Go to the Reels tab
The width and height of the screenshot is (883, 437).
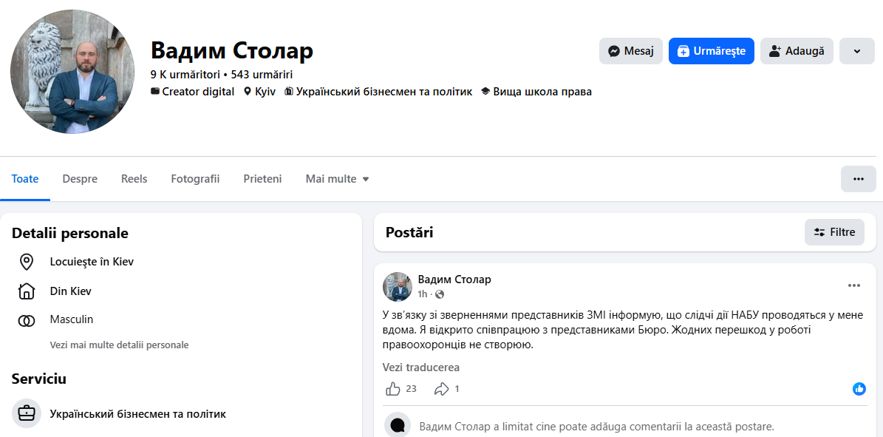click(134, 180)
